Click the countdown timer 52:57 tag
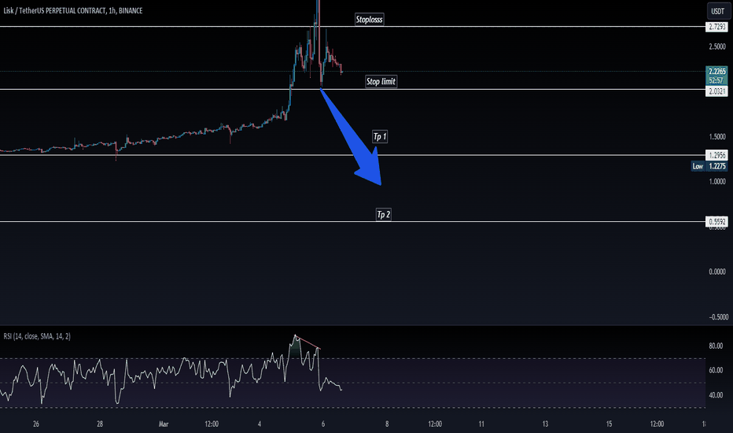This screenshot has width=733, height=433. tap(717, 80)
